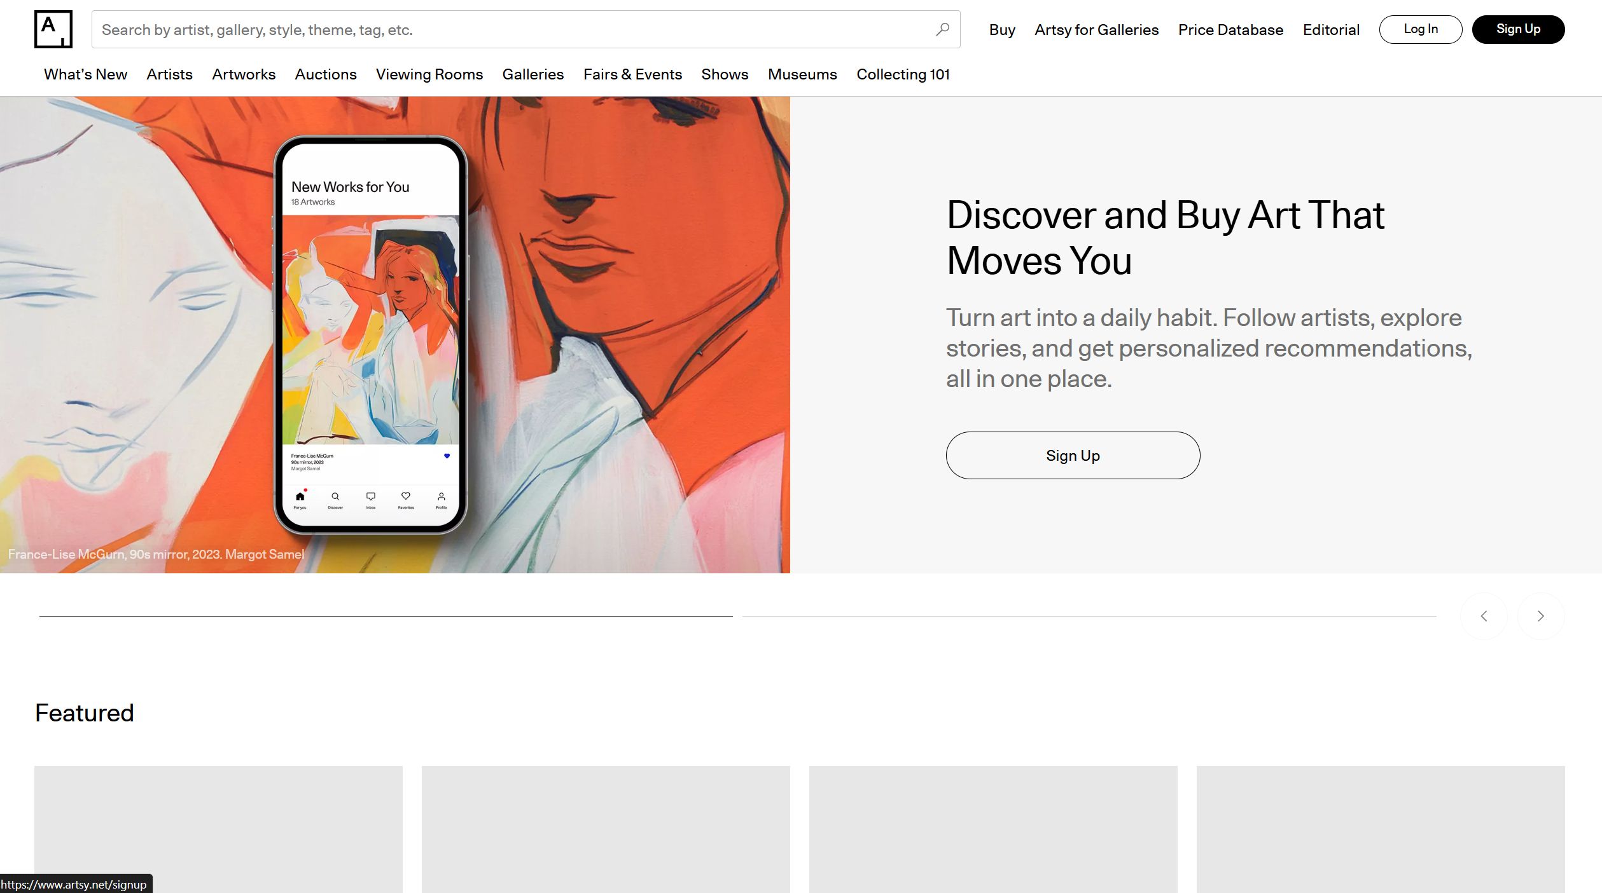Screen dimensions: 1602x893
Task: Open the Price Database link
Action: pos(1230,30)
